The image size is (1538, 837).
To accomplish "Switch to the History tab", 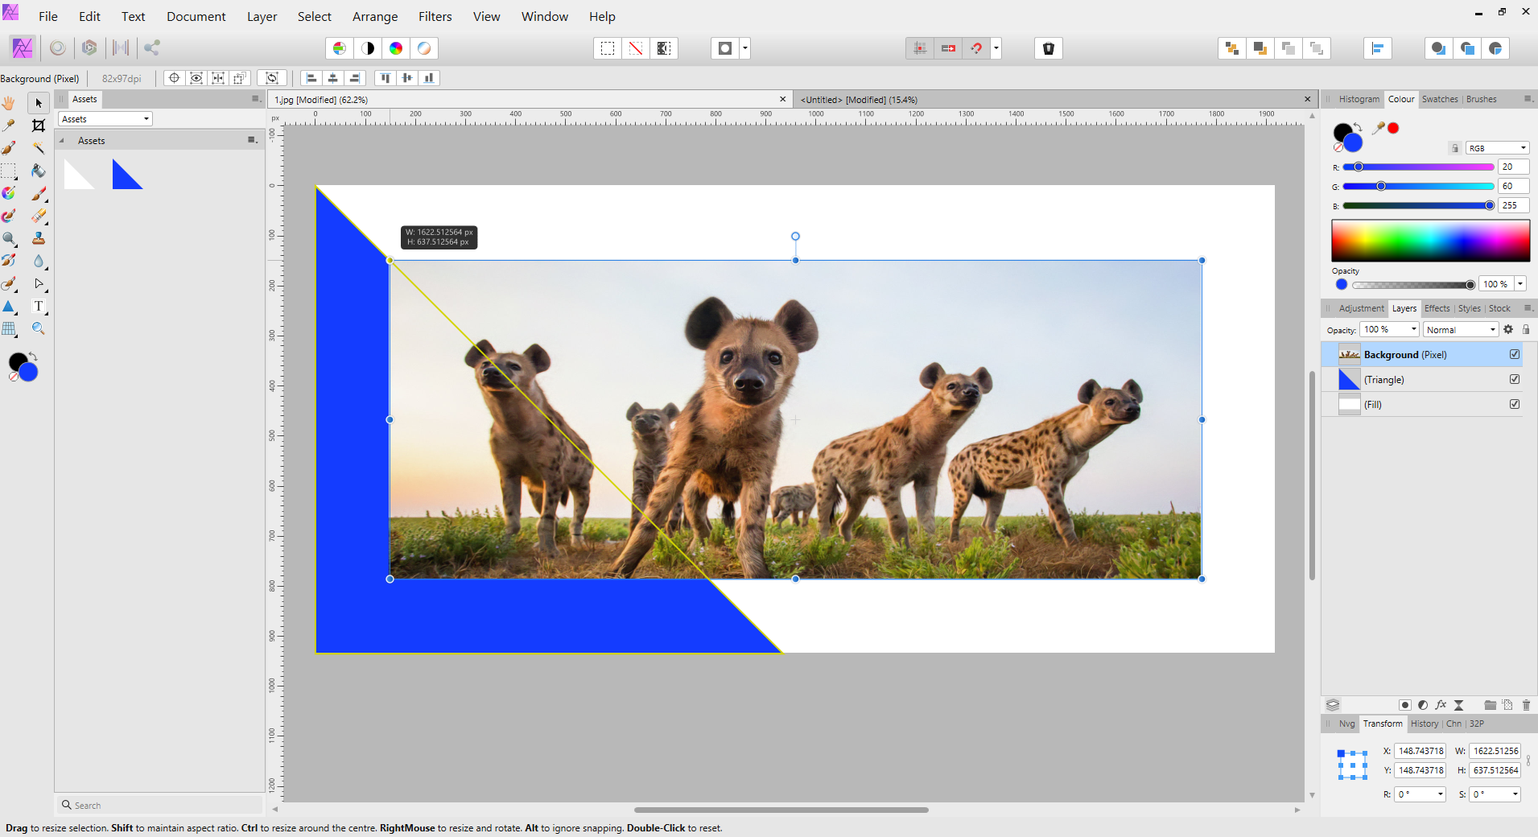I will pyautogui.click(x=1424, y=724).
